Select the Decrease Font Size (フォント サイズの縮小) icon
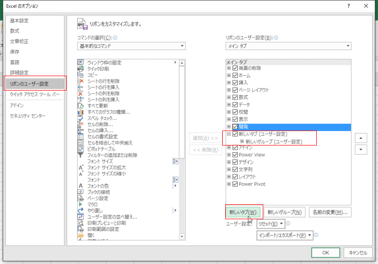This screenshot has height=264, width=378. [x=81, y=173]
